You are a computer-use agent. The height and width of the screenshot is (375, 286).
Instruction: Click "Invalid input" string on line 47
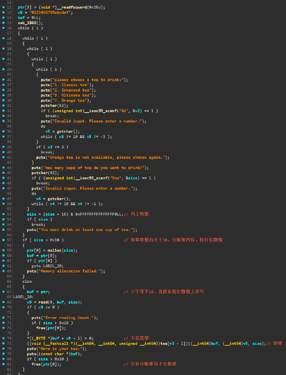point(87,188)
